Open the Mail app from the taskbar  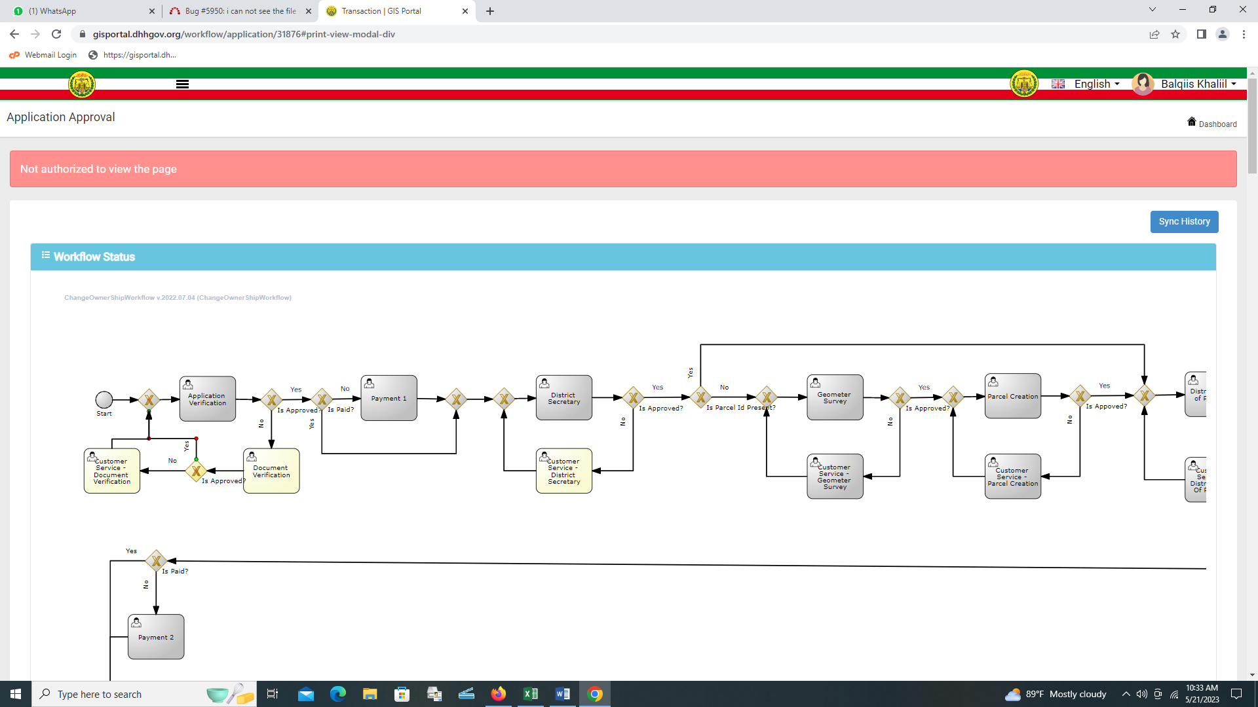pyautogui.click(x=306, y=694)
